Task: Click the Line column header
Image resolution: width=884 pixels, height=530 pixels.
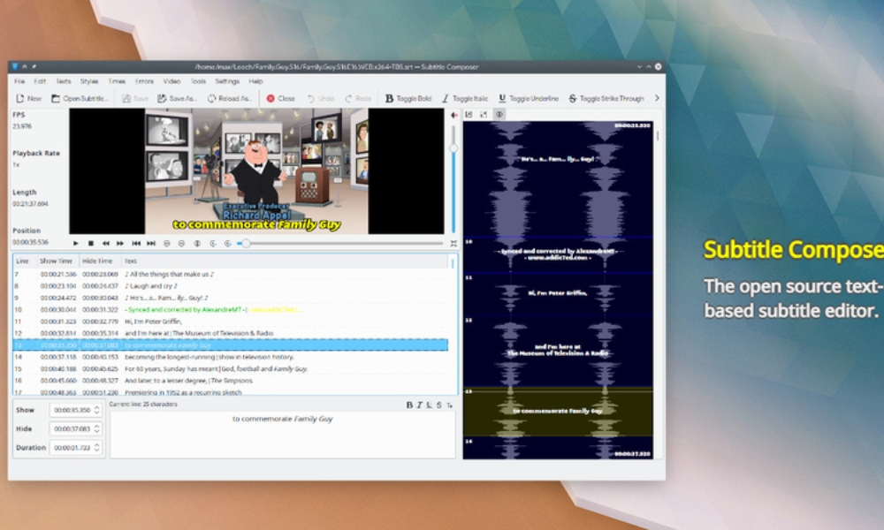Action: tap(23, 261)
